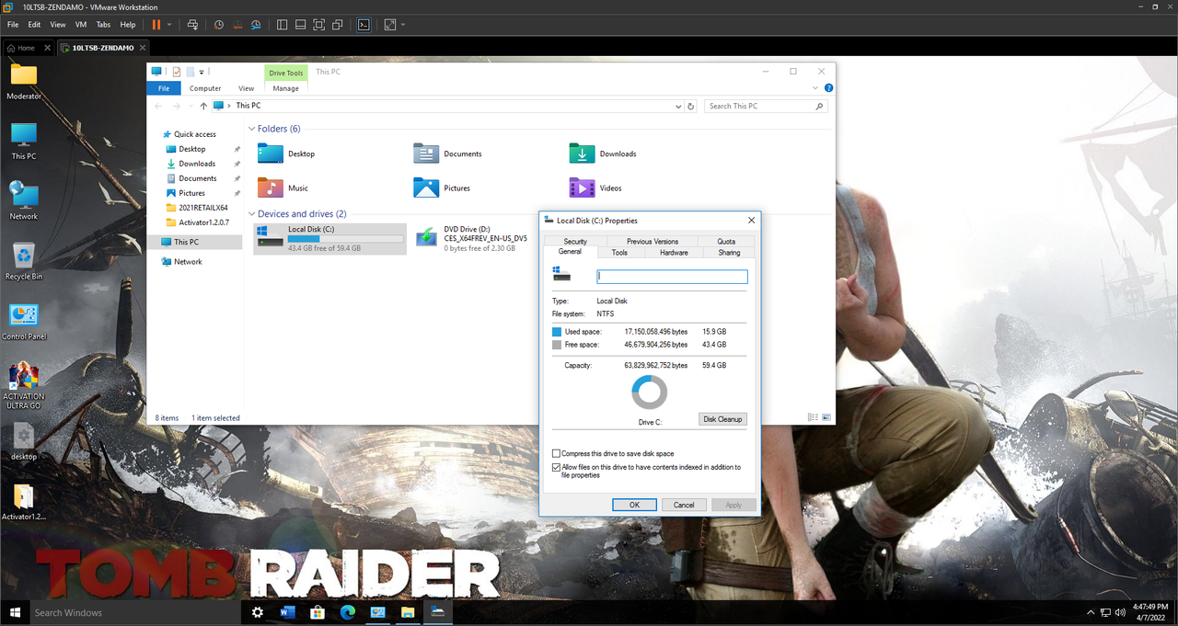Open the Tools tab in Properties
Image resolution: width=1178 pixels, height=626 pixels.
pyautogui.click(x=619, y=252)
